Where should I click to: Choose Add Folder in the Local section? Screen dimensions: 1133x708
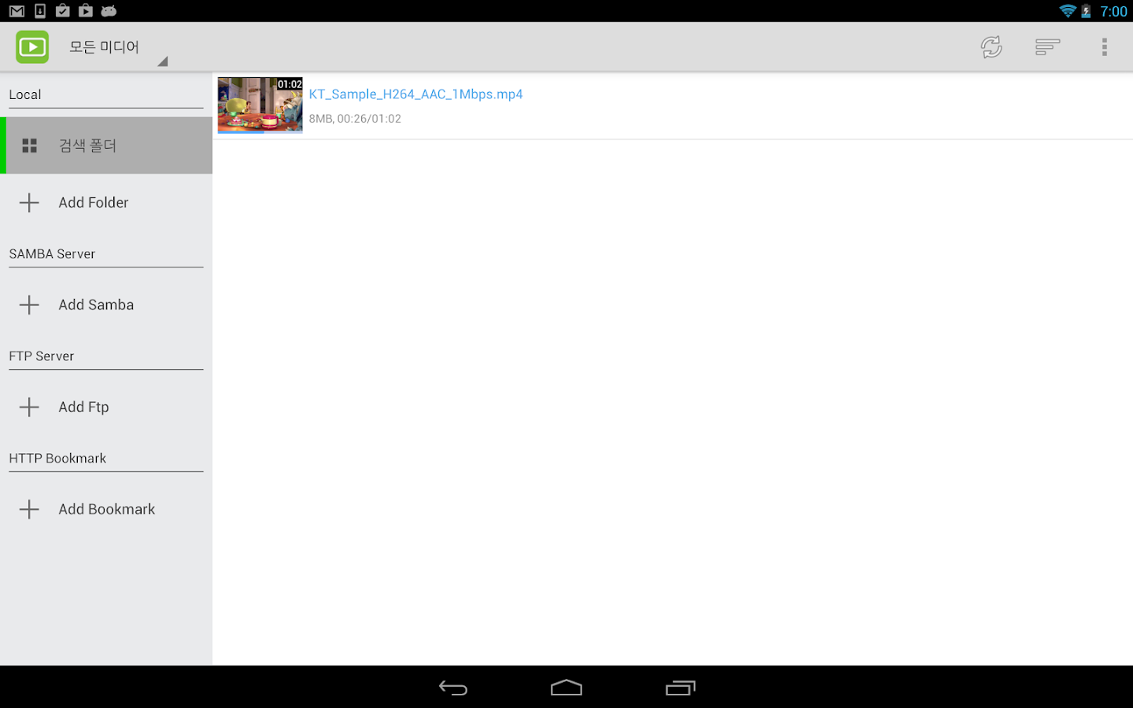pos(106,202)
